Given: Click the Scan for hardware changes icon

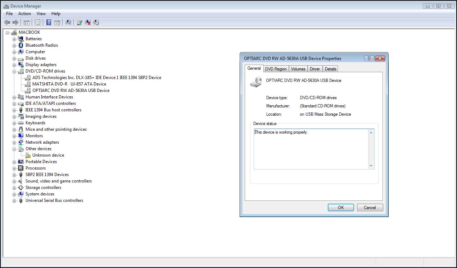Looking at the screenshot, I should [x=68, y=22].
